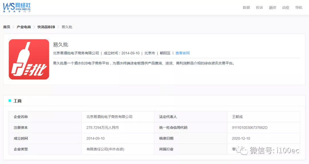
Task: Go to the 快消品B2B breadcrumb link
Action: tap(46, 27)
